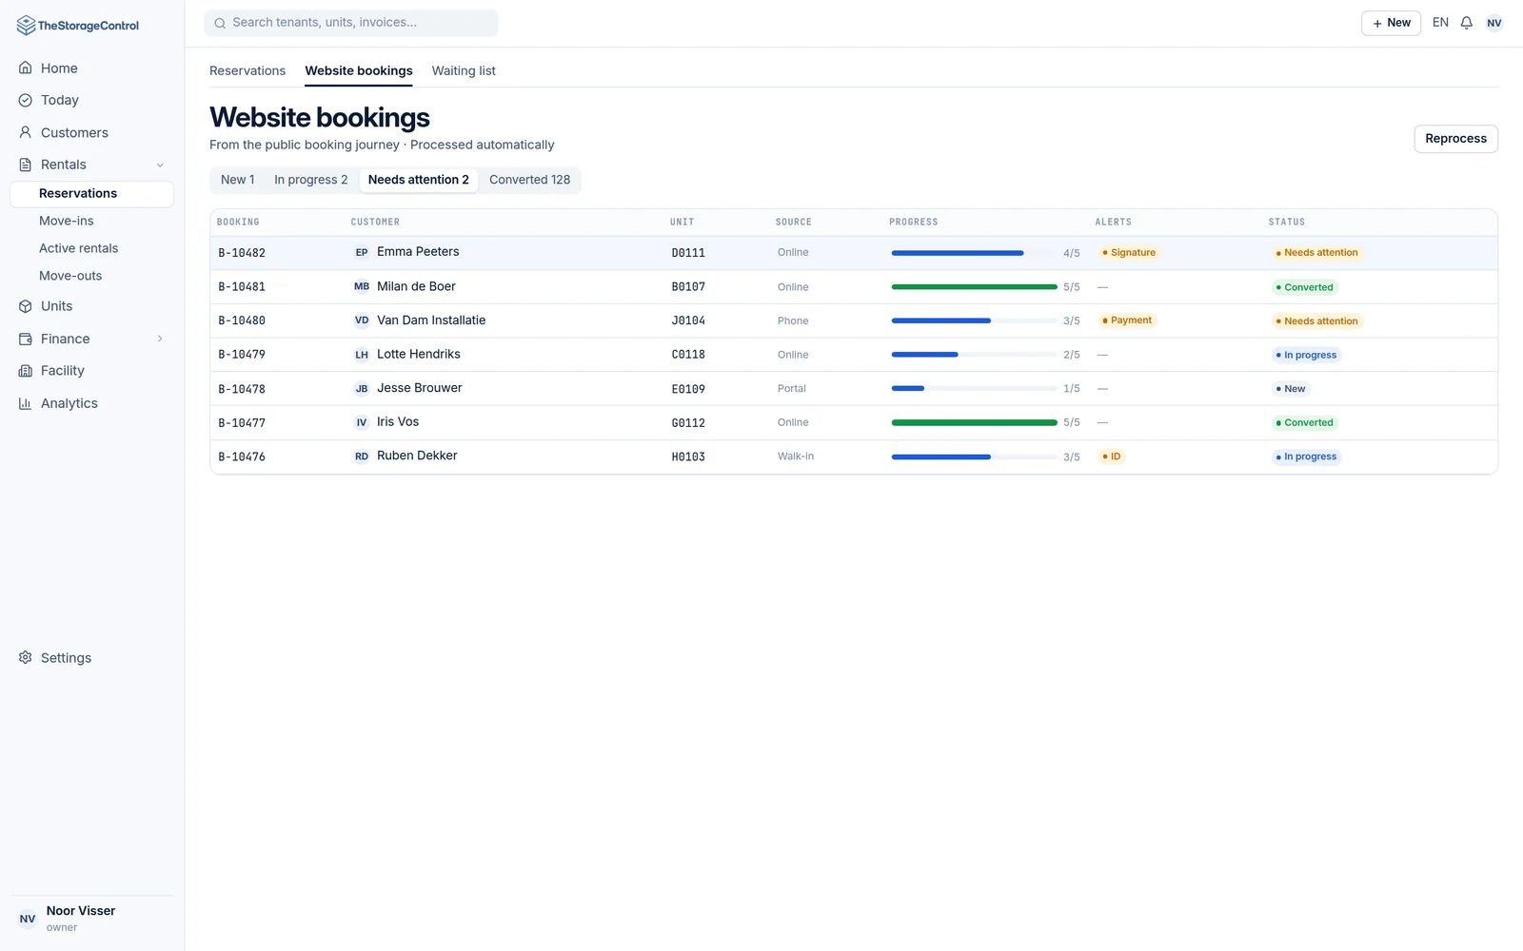Click the ID alert badge on B-10476
1523x951 pixels.
(1111, 456)
